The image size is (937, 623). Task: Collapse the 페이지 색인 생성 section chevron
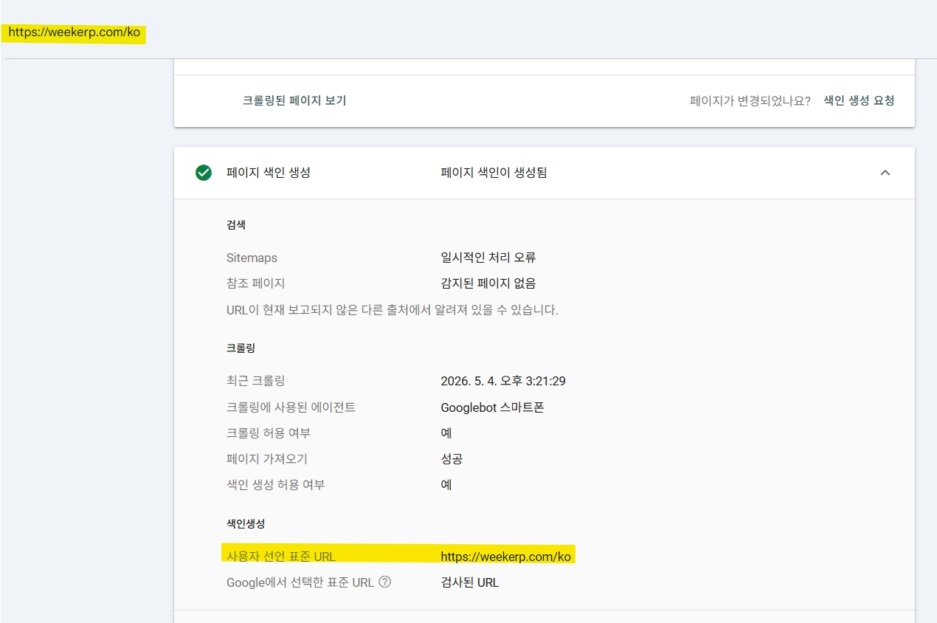[x=885, y=173]
